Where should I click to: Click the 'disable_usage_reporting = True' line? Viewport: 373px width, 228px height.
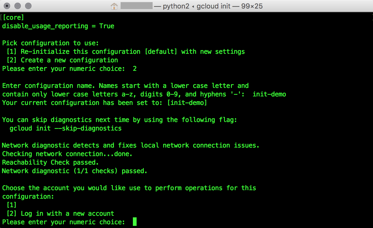pos(58,26)
